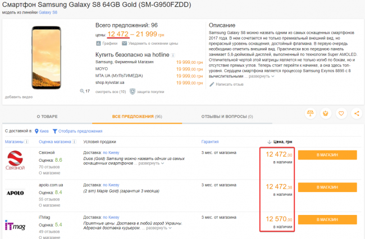The width and height of the screenshot is (365, 239).
Task: Click the compare scales icon
Action: 310,113
